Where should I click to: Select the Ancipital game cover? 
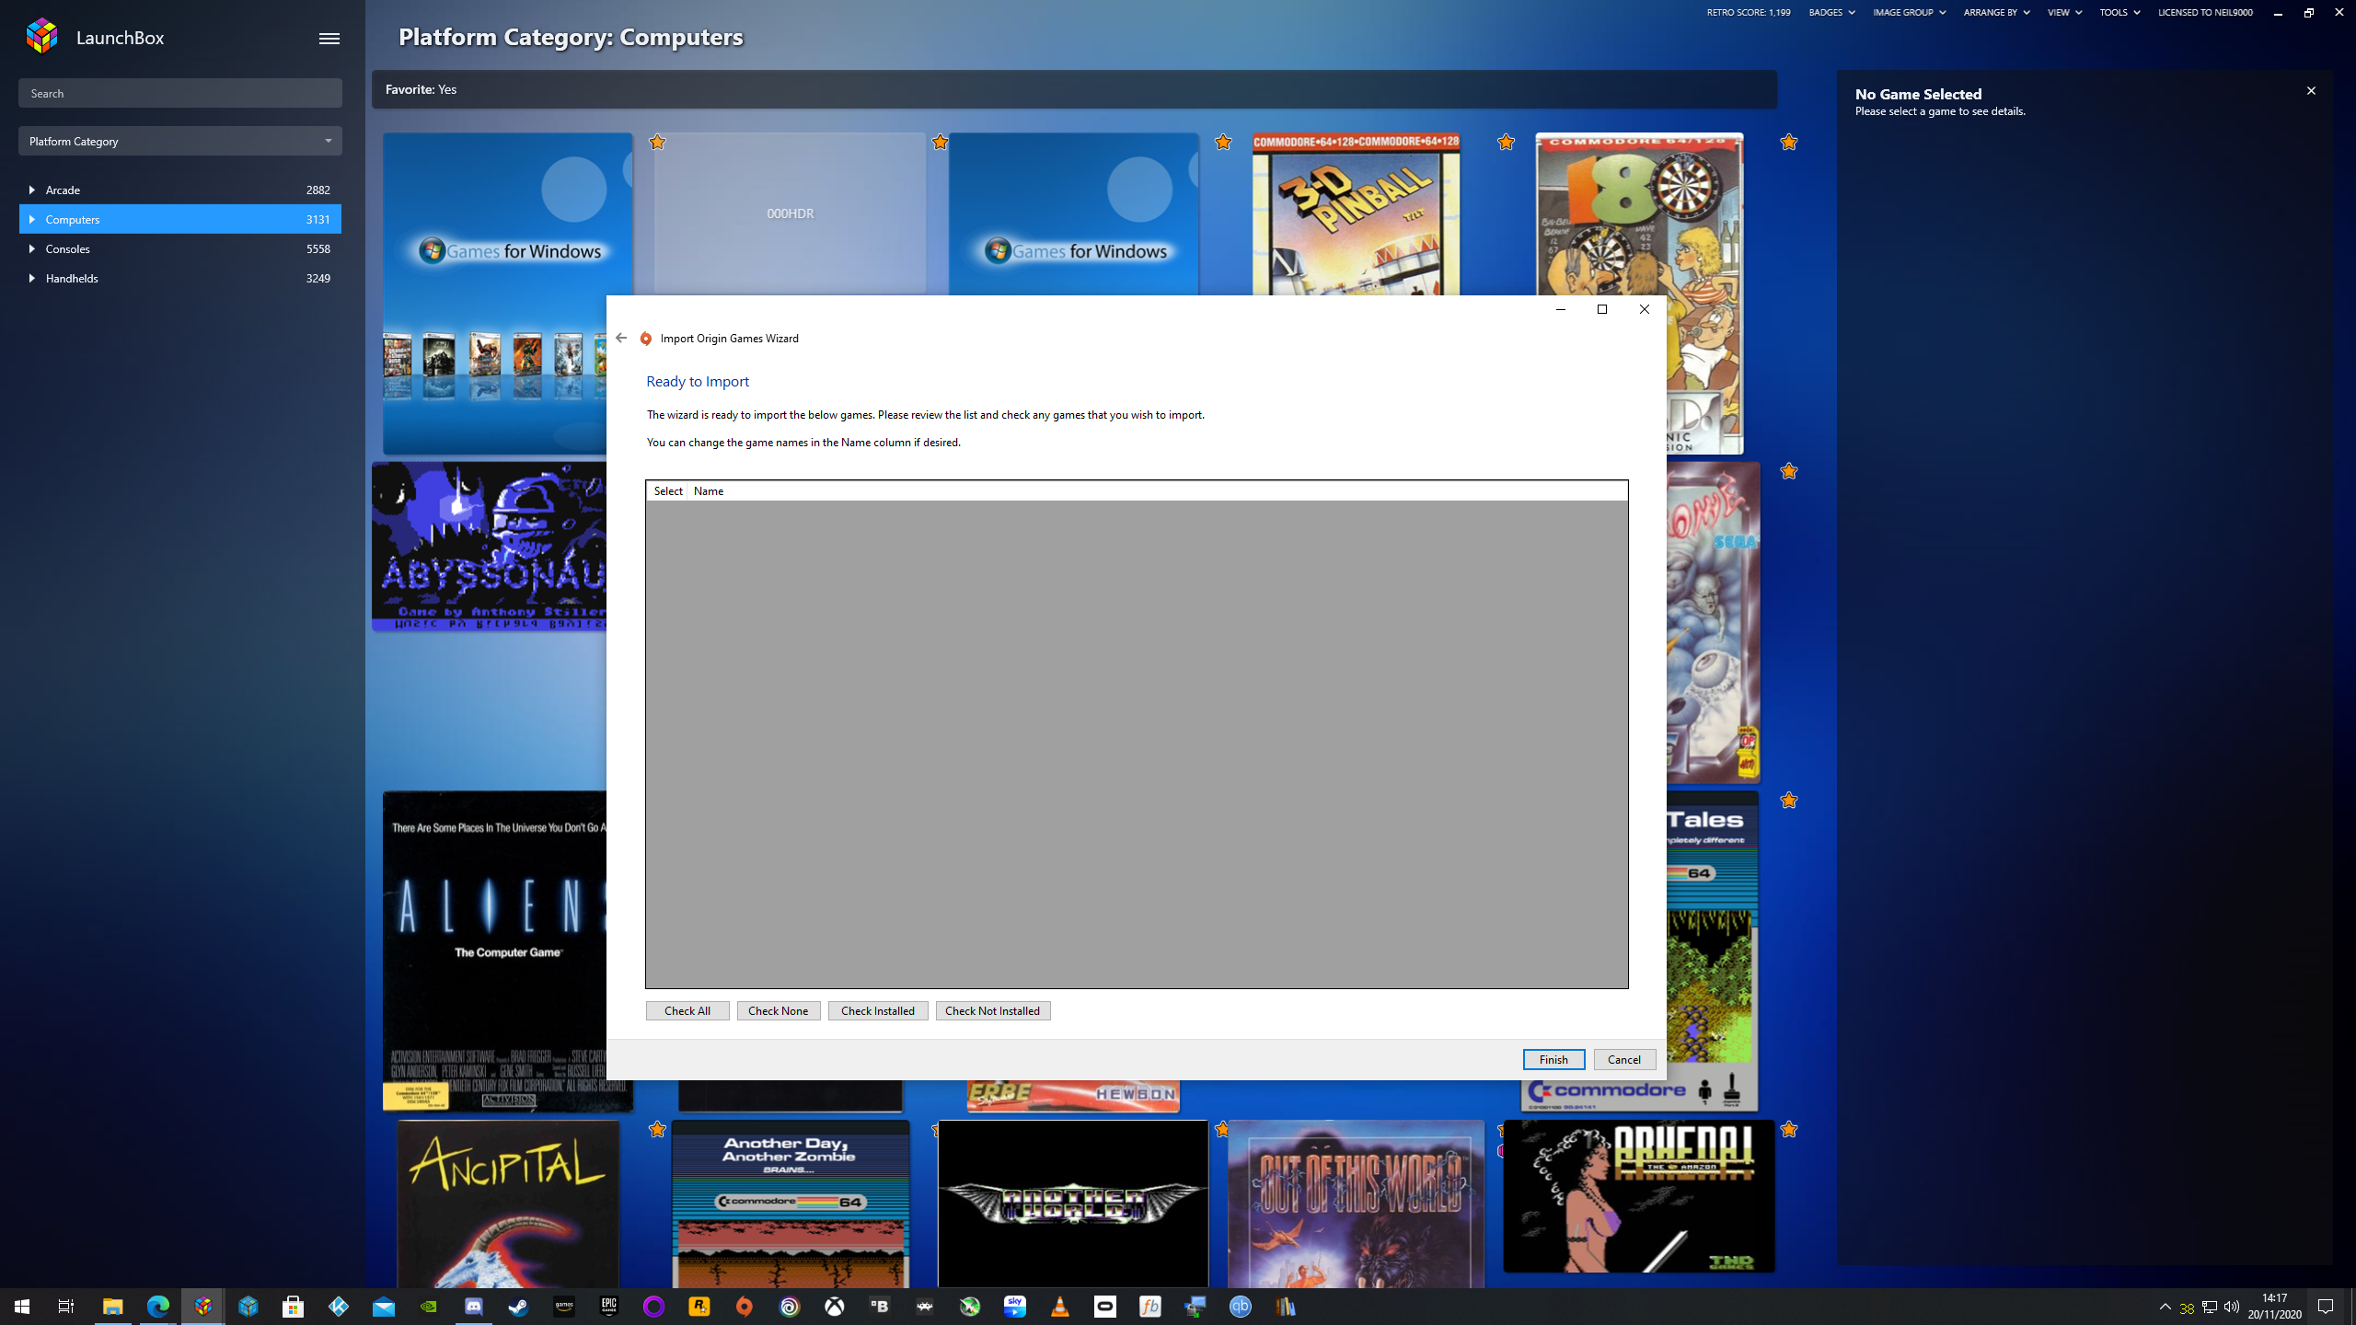coord(508,1204)
